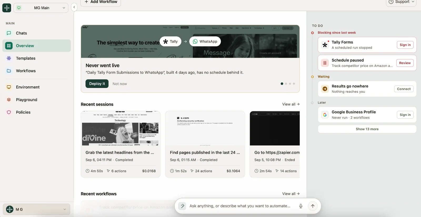Click the Google logo icon
421x217 pixels.
point(325,115)
